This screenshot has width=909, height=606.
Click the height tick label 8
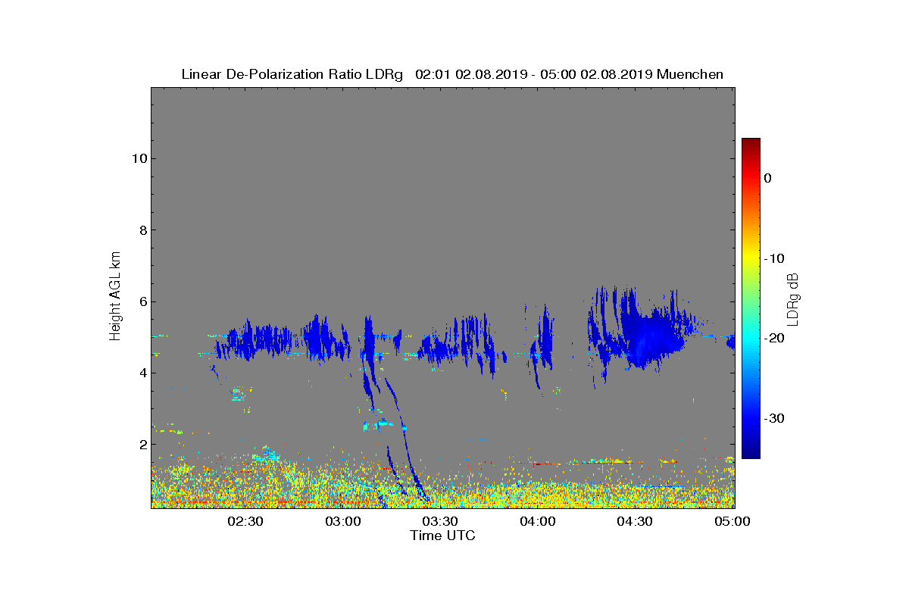coord(142,230)
